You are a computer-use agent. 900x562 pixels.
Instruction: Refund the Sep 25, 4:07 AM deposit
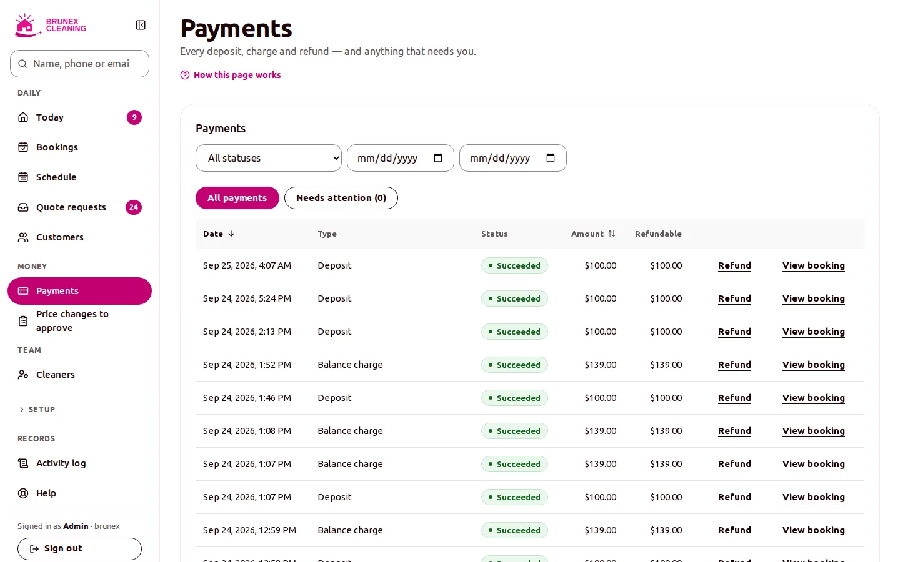(734, 265)
